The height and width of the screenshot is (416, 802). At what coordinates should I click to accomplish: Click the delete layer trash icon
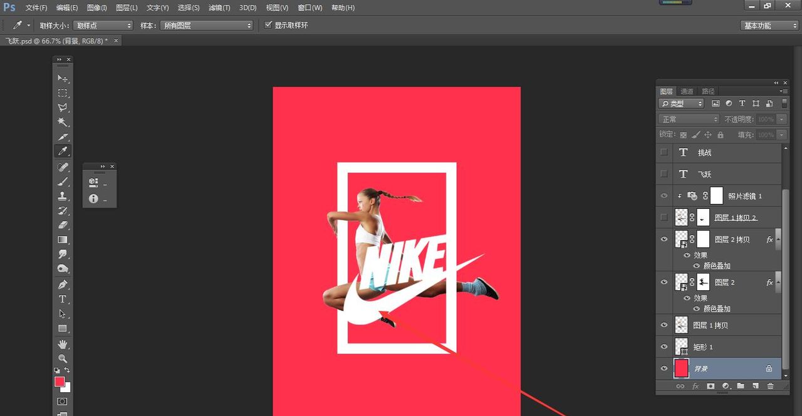[770, 387]
